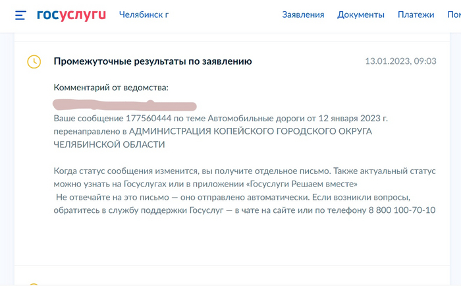The image size is (461, 286).
Task: Click the yellow clock status icon
Action: [x=33, y=61]
